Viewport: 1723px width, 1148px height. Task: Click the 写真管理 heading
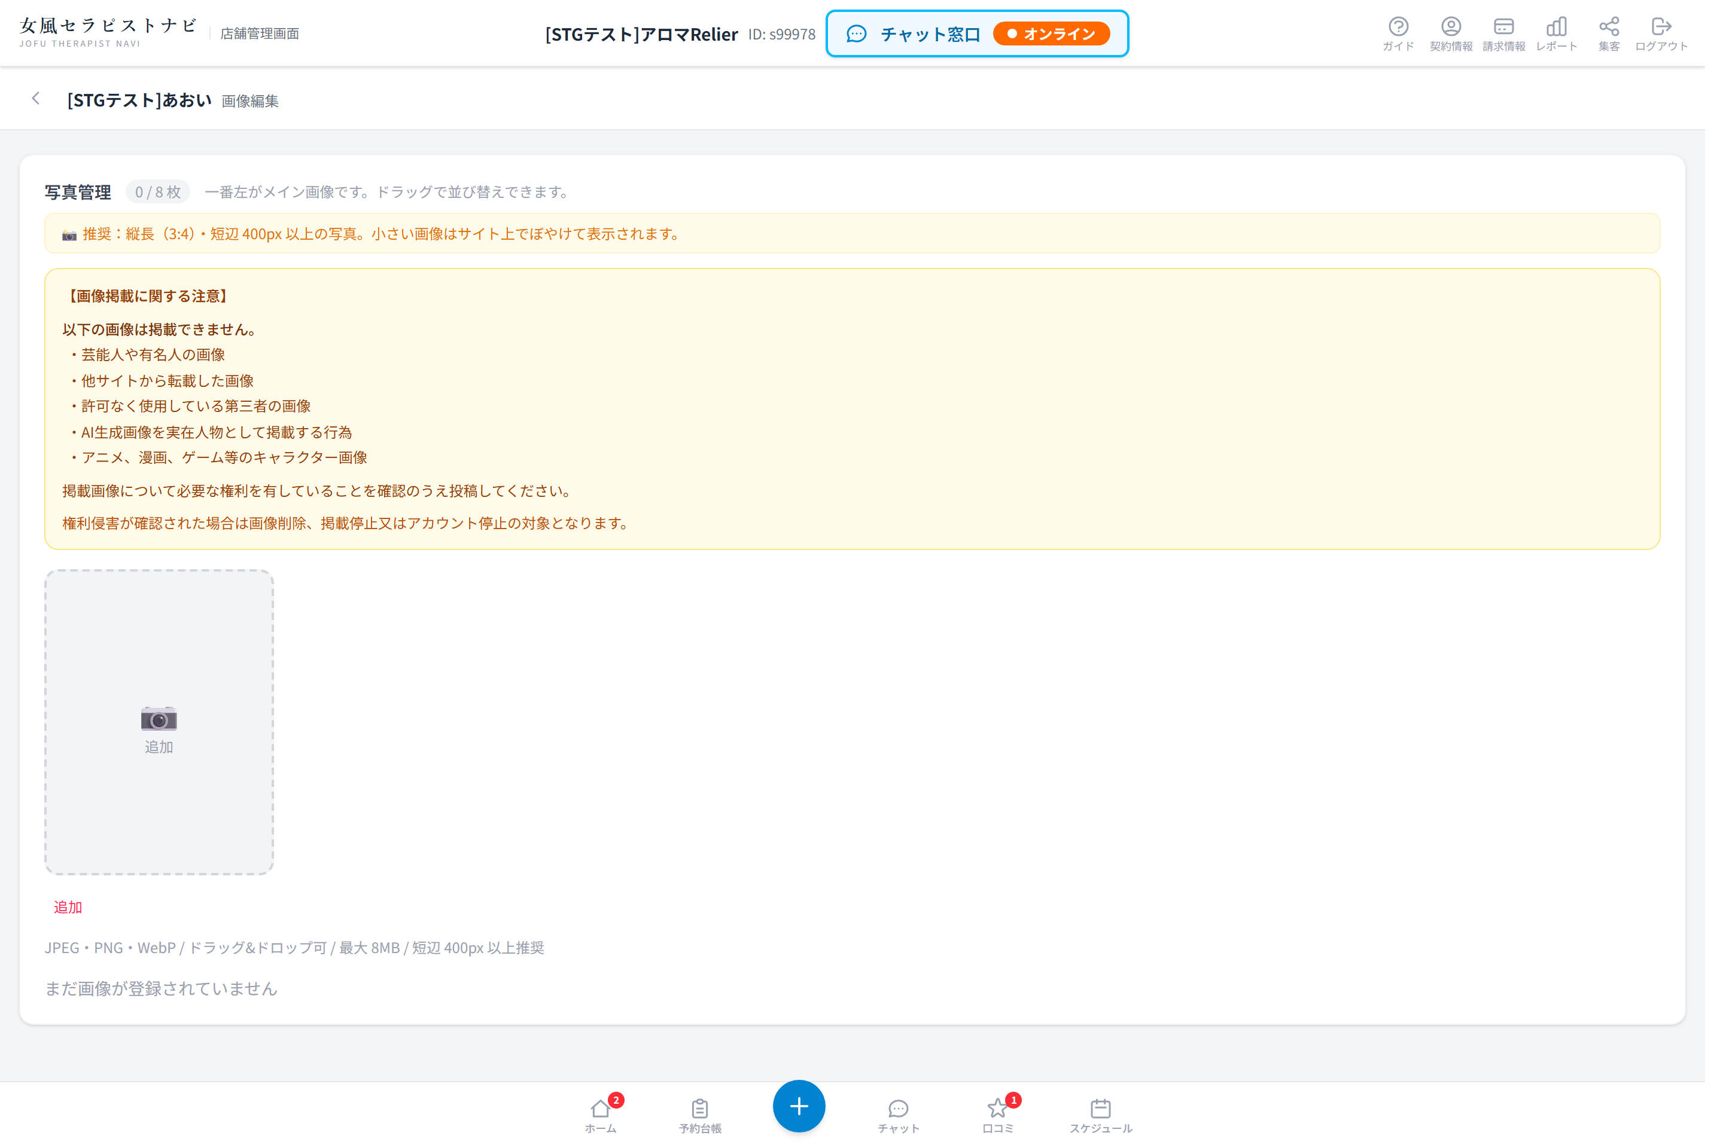tap(78, 193)
